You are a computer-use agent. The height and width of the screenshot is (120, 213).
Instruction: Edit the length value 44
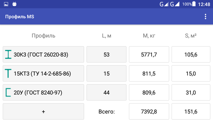[106, 92]
